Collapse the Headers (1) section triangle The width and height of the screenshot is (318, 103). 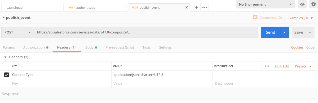point(5,57)
